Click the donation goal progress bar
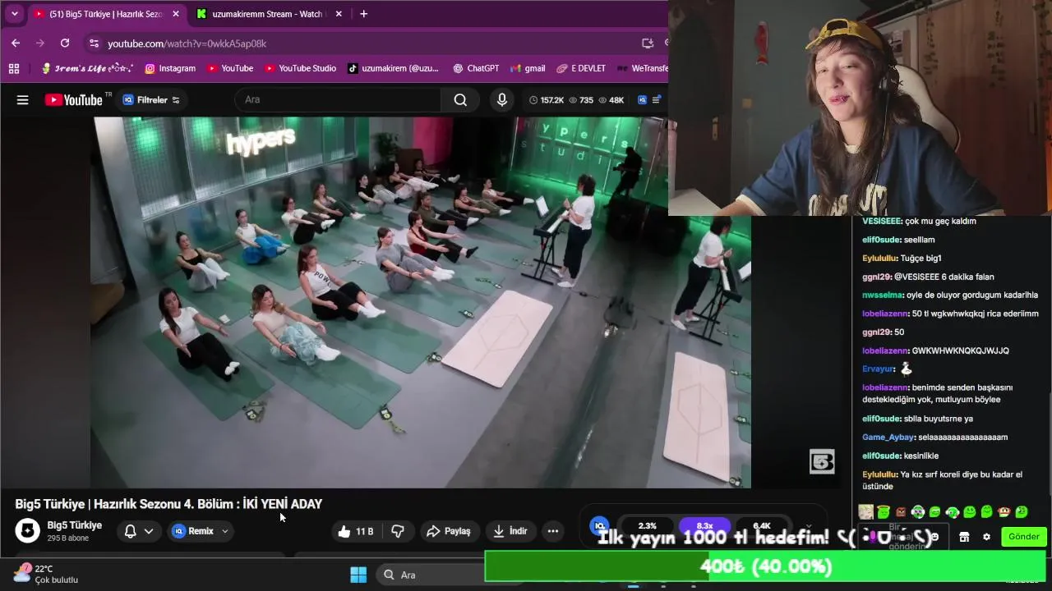The image size is (1052, 591). click(765, 566)
